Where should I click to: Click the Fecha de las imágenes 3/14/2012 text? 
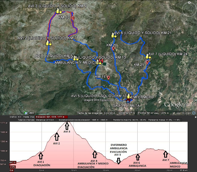pyautogui.click(x=96, y=113)
